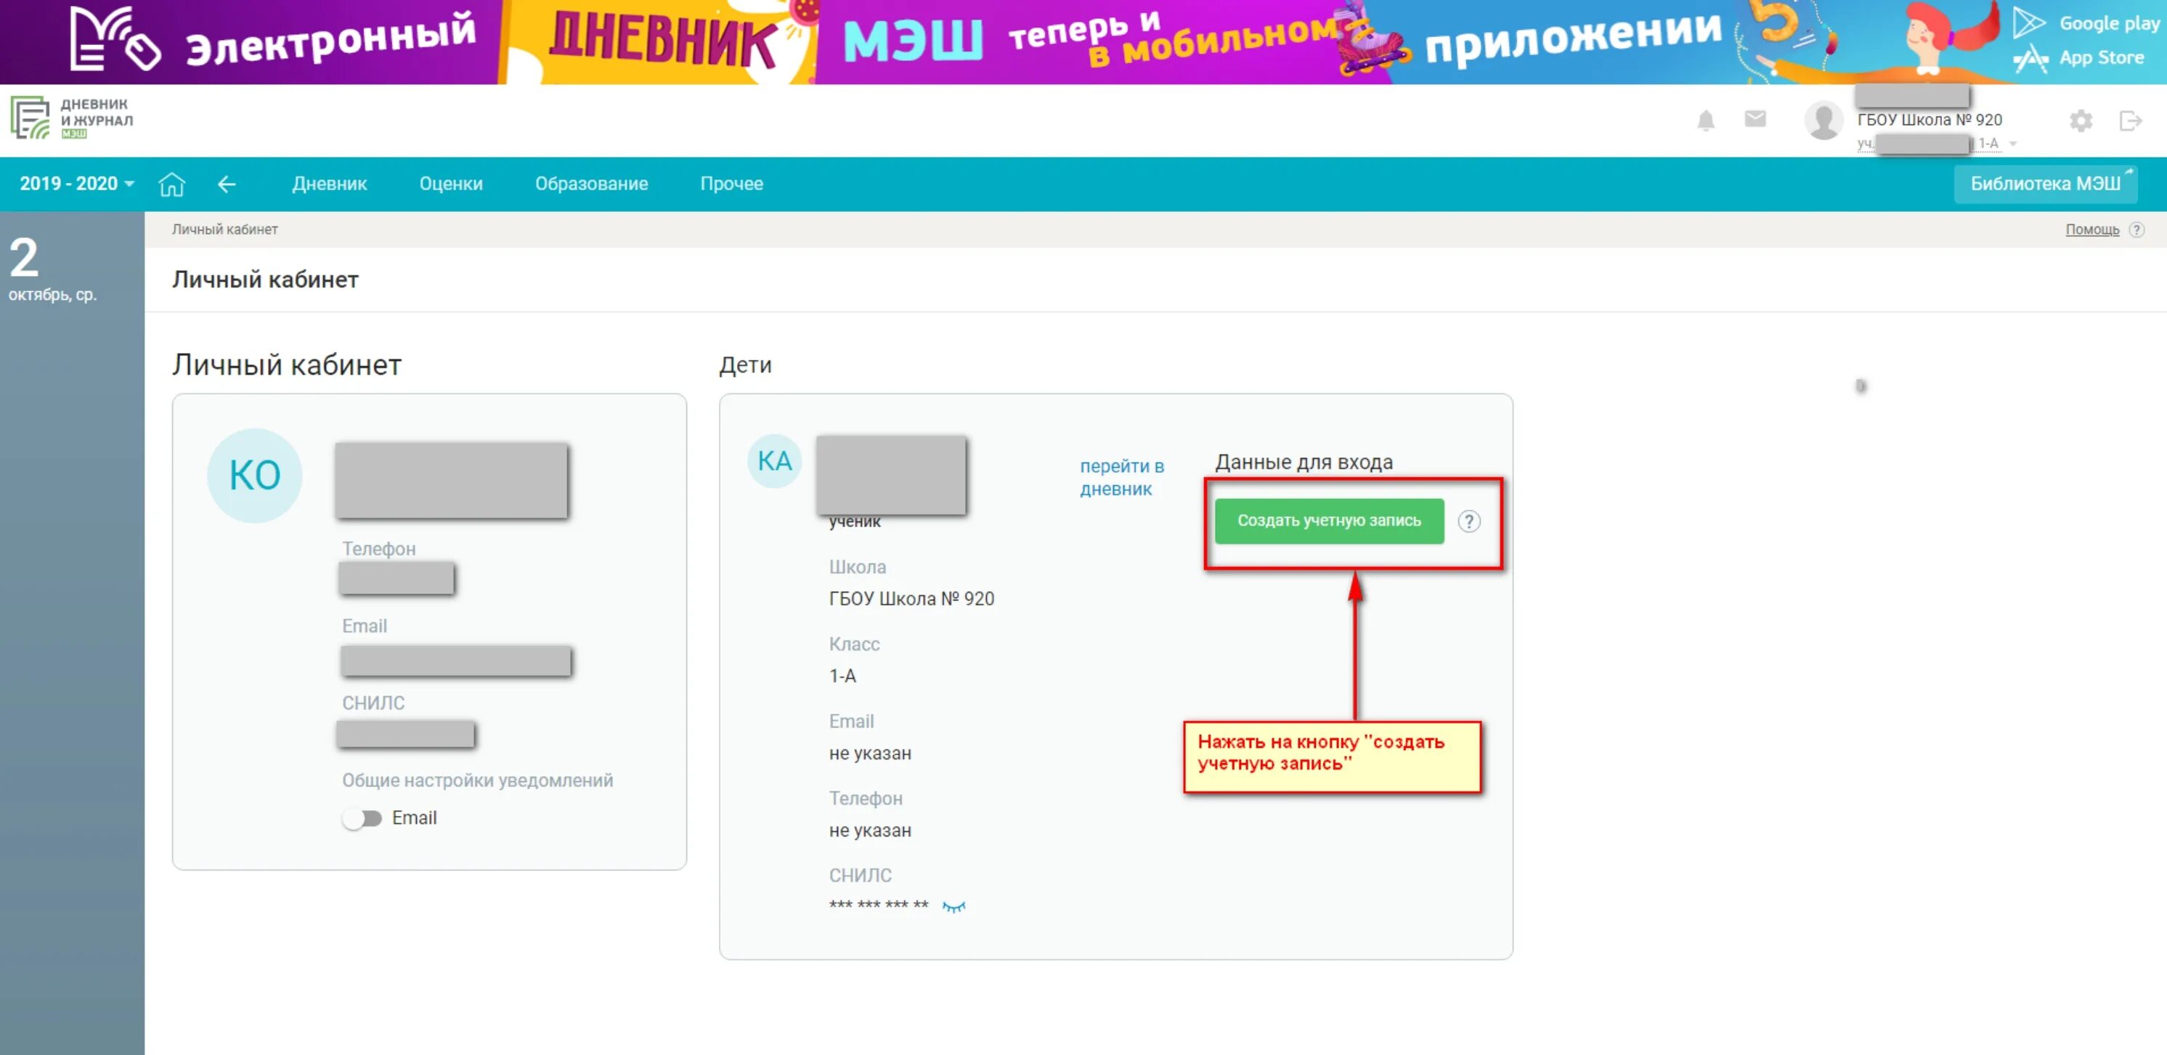Click the Создать учетную запись button

pos(1327,521)
